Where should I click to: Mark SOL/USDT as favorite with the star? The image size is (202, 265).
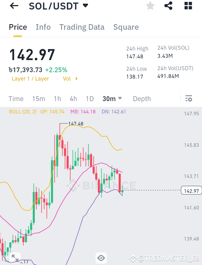[150, 6]
